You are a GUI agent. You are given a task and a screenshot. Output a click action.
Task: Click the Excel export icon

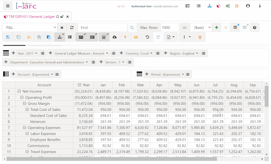point(171,37)
